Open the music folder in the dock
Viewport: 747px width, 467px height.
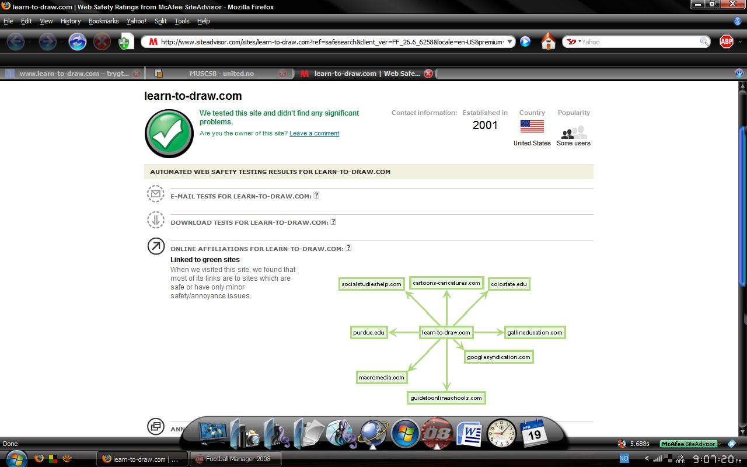click(x=277, y=433)
